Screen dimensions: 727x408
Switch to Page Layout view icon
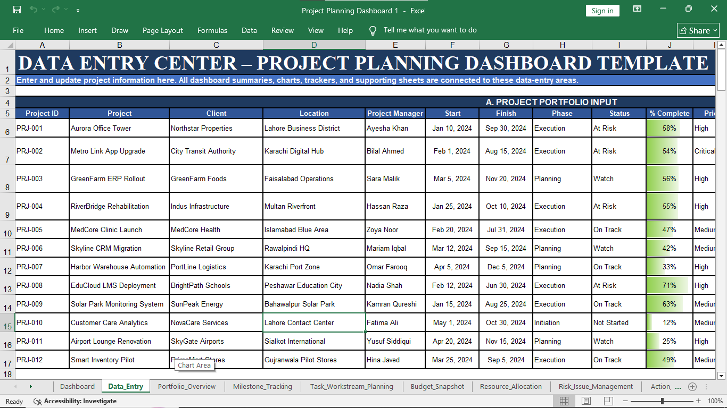coord(586,401)
